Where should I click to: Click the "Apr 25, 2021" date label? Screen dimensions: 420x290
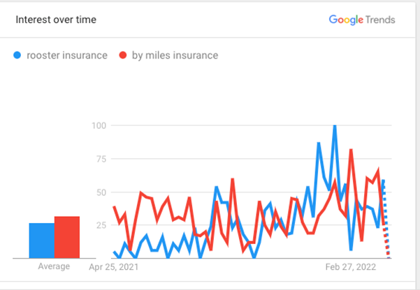click(115, 267)
